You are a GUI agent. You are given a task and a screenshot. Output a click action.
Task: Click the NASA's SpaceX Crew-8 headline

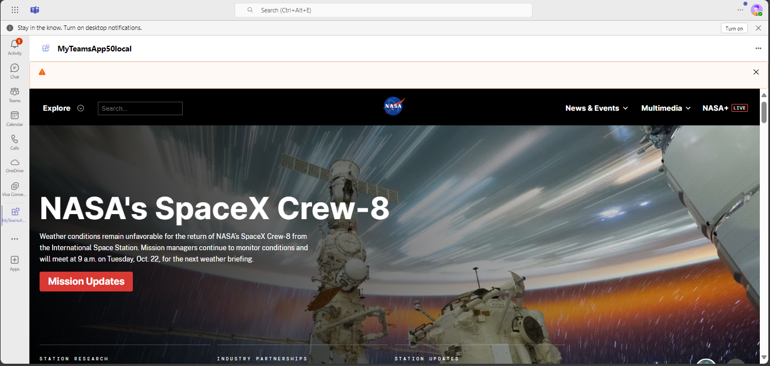[215, 208]
